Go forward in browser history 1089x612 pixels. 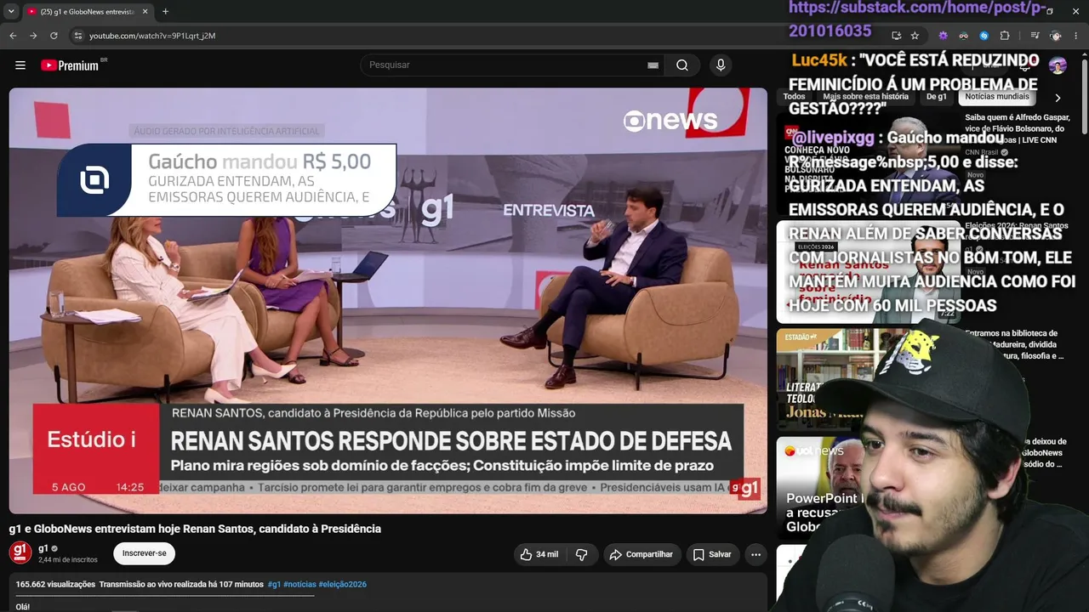33,36
